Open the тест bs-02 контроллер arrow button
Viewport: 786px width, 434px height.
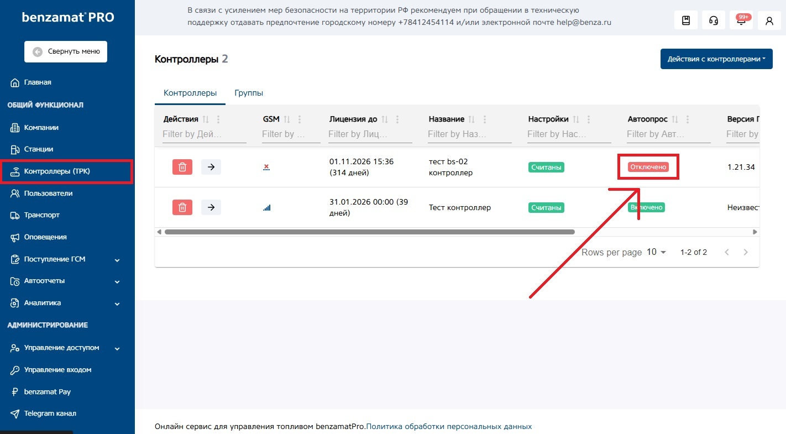(211, 167)
